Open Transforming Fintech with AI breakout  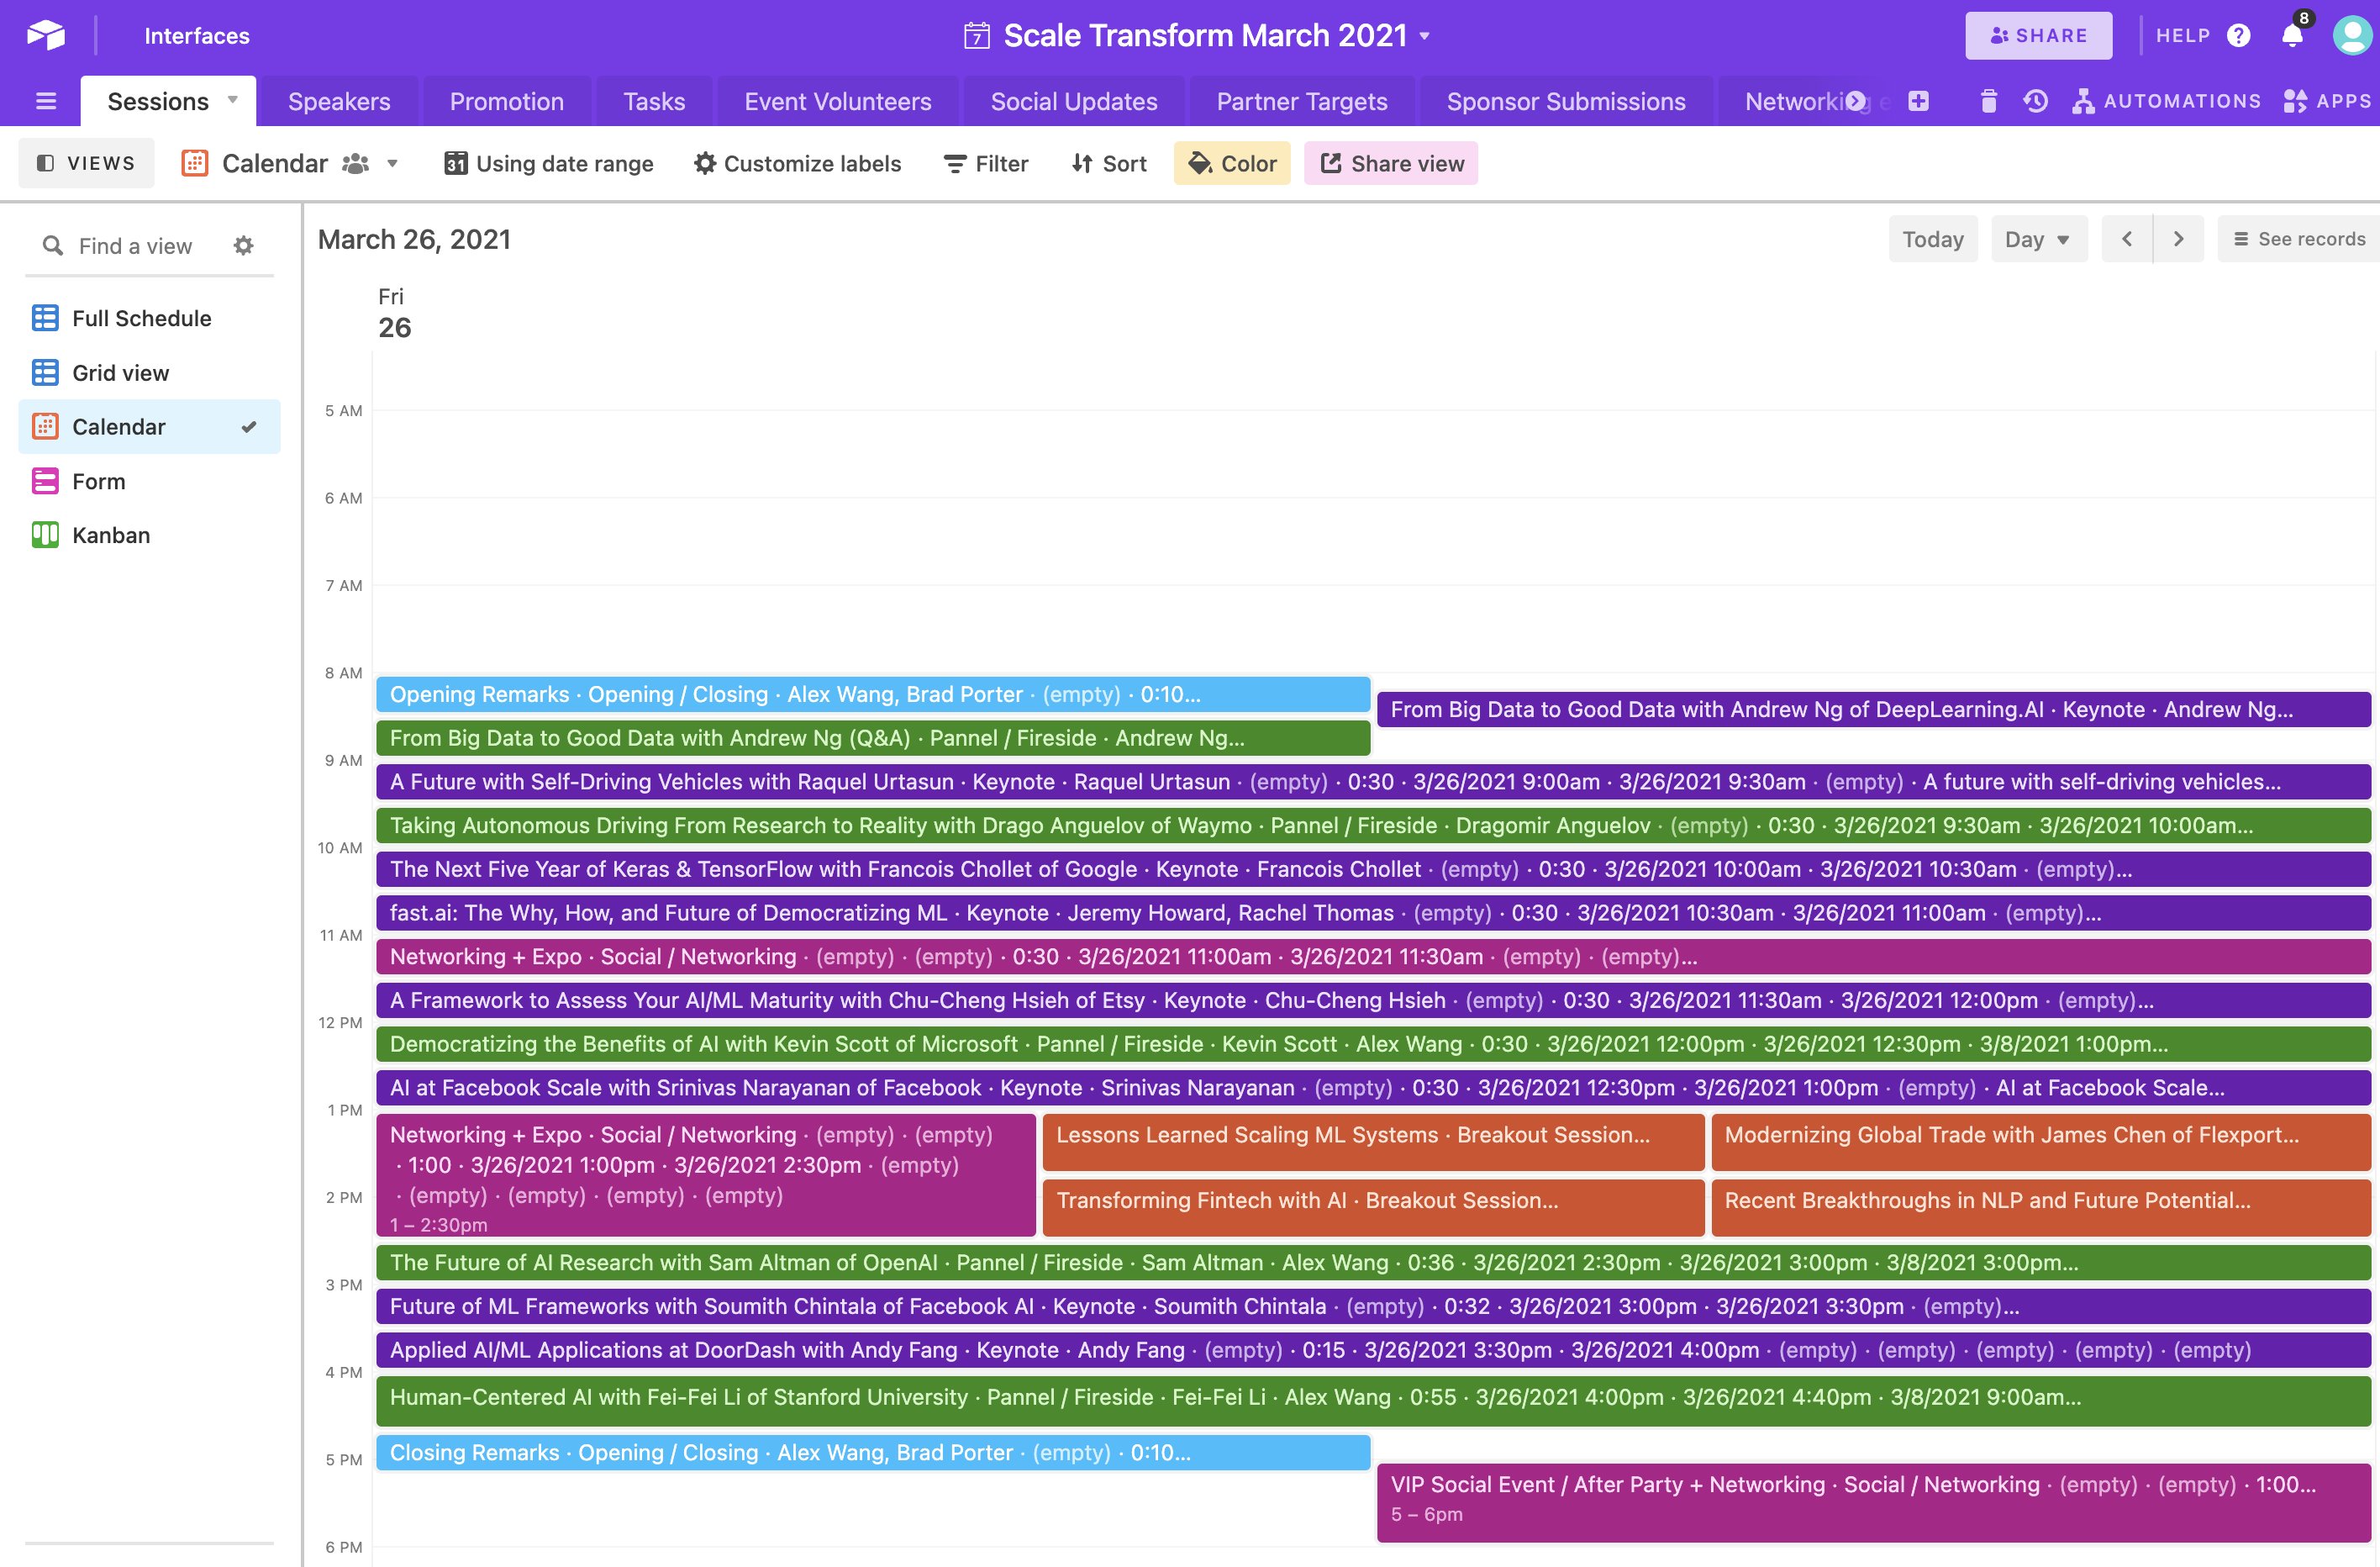tap(1373, 1206)
